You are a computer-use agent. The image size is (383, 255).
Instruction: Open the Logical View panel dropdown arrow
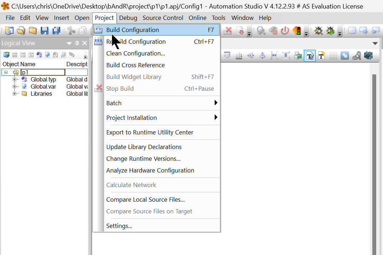pyautogui.click(x=69, y=43)
